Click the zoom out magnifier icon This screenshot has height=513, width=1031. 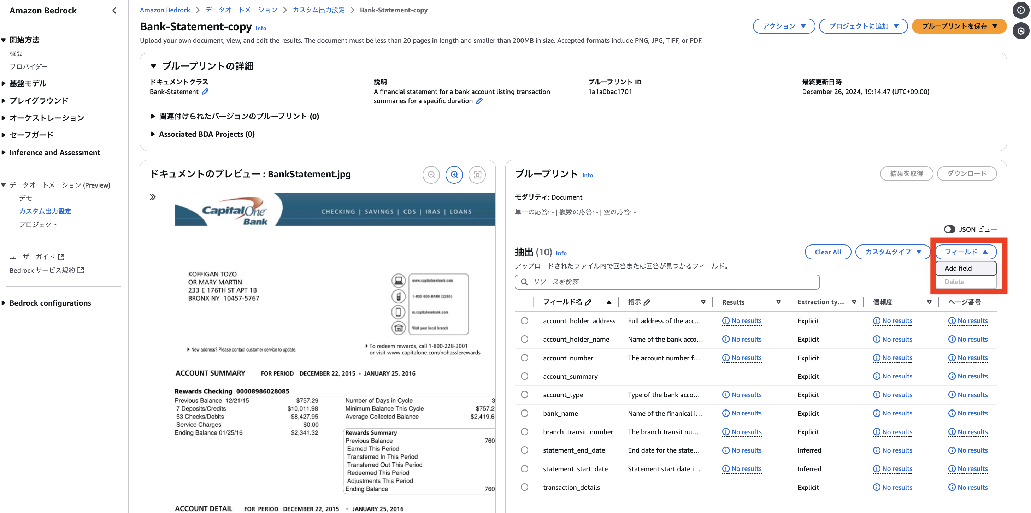coord(431,175)
